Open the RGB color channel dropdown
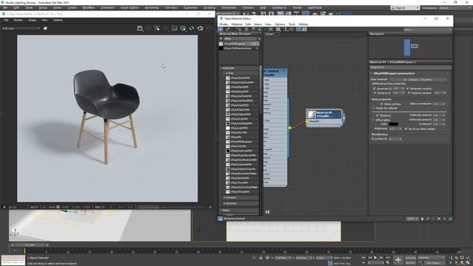Image resolution: width=473 pixels, height=266 pixels. click(x=21, y=28)
